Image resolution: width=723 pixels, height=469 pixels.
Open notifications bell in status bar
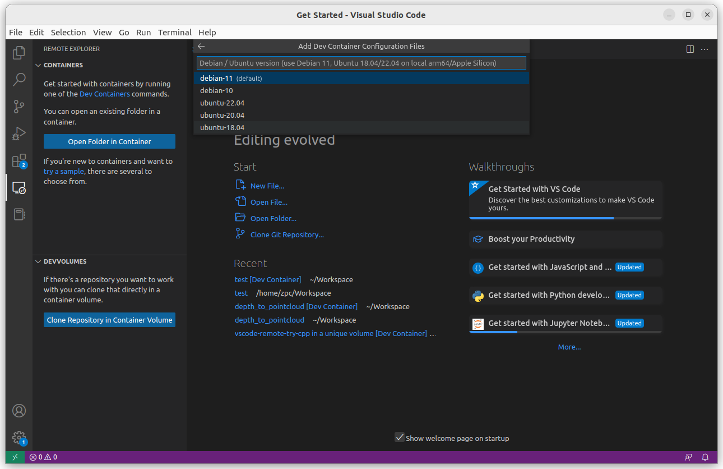tap(706, 457)
